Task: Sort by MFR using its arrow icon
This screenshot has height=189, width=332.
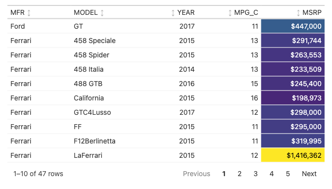Action: click(x=29, y=13)
